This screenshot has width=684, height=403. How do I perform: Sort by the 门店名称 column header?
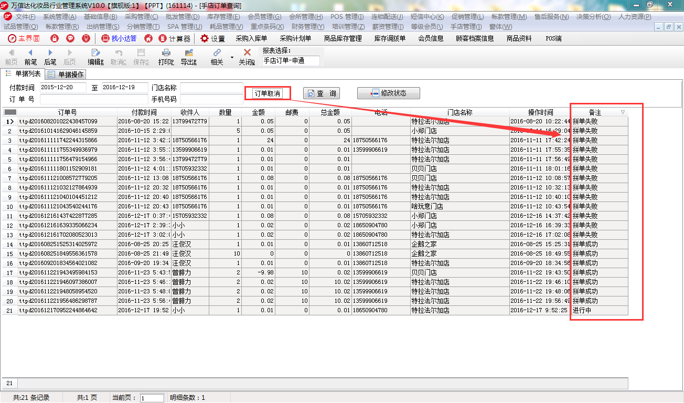(x=459, y=112)
